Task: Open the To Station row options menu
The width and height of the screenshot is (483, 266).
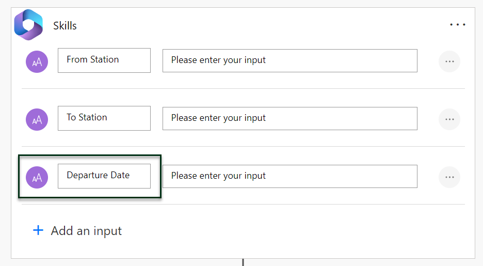Action: [x=449, y=119]
